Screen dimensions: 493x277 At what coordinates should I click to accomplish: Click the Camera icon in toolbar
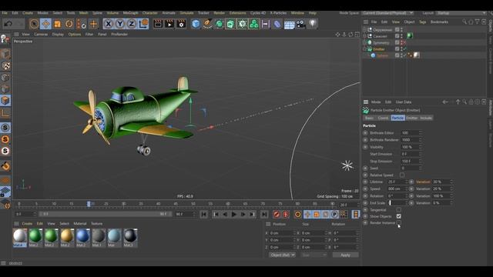[301, 24]
